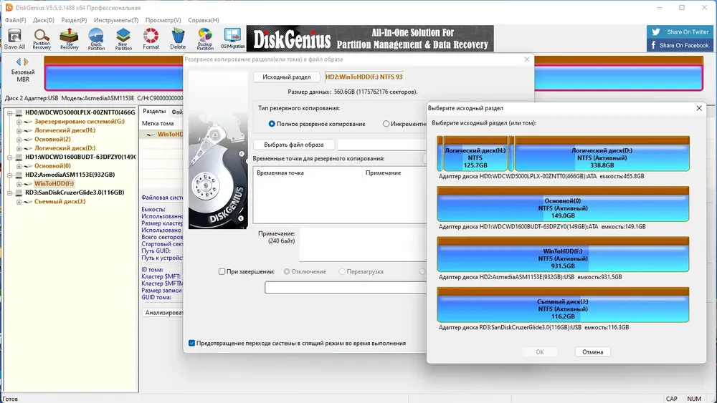This screenshot has height=403, width=717.
Task: Expand 'Логический диск(H:)' tree node
Action: [x=19, y=130]
